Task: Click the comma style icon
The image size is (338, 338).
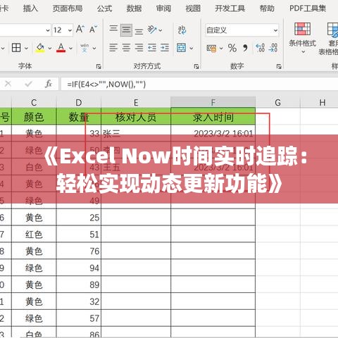Action: click(245, 48)
